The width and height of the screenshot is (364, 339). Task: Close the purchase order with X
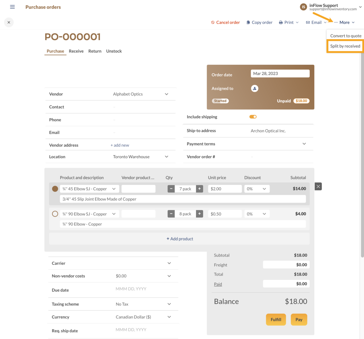9,22
